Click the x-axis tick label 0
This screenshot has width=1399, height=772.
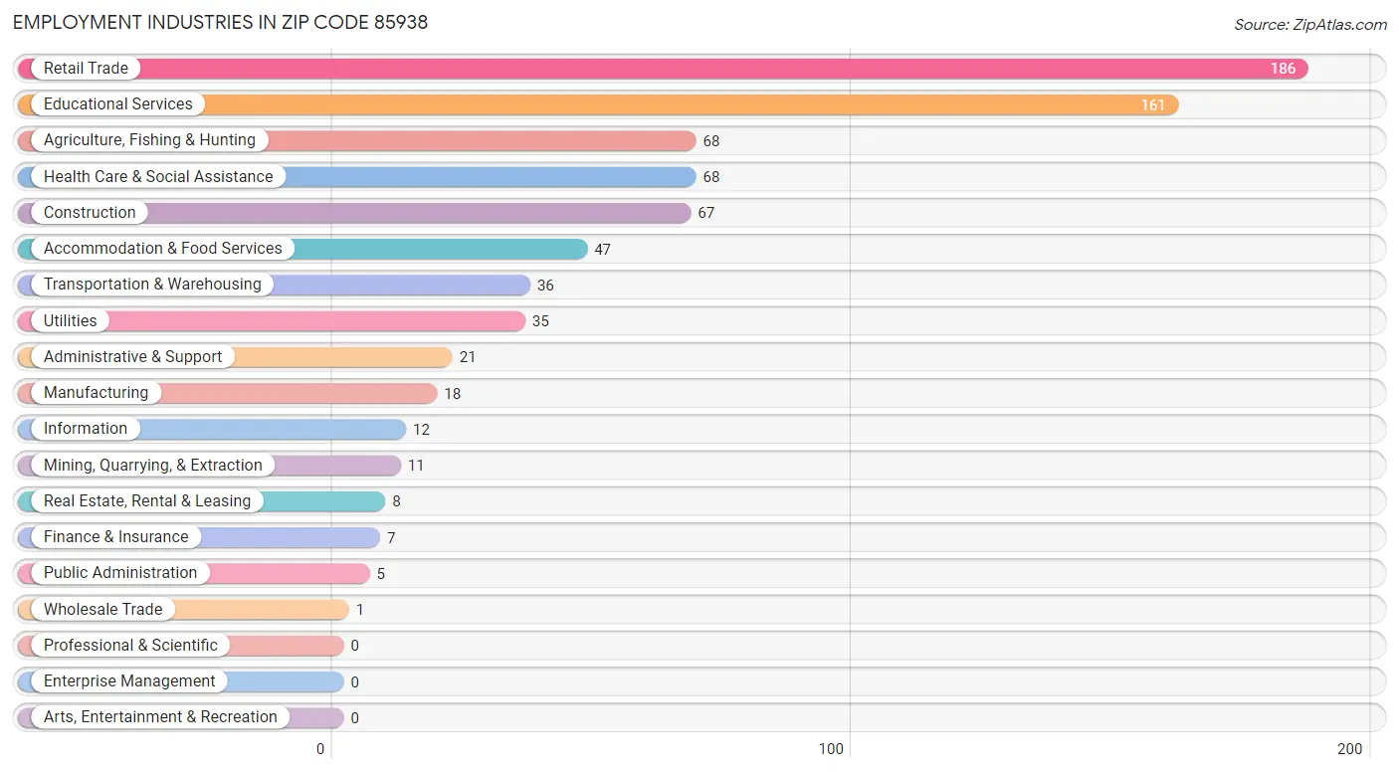click(320, 749)
